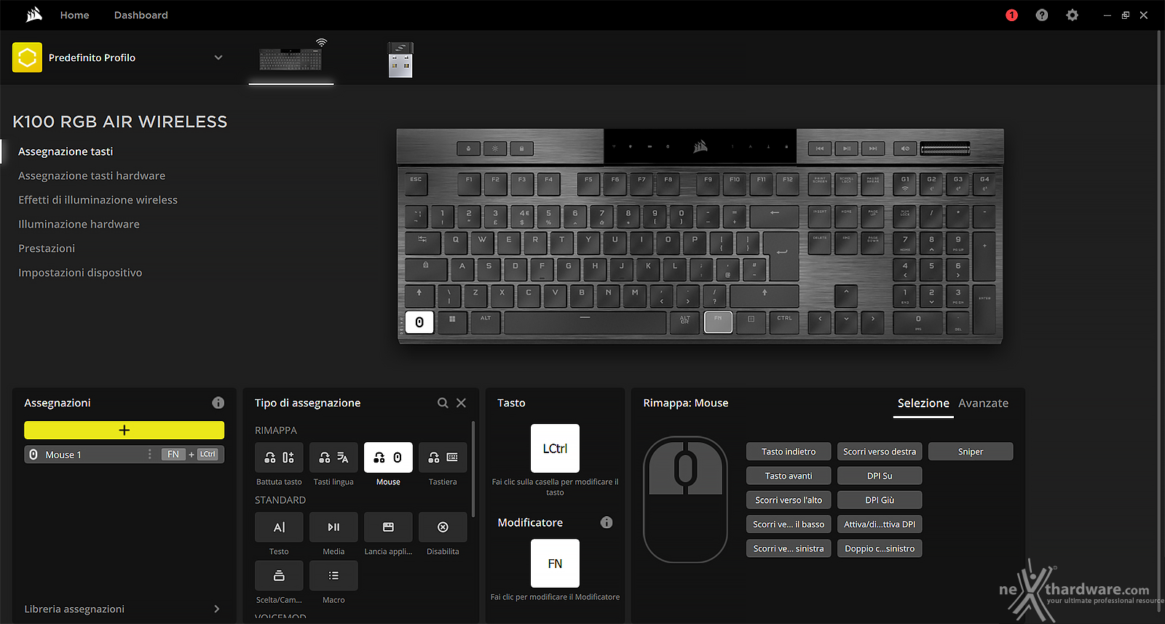Add a new assignment with yellow plus button
The width and height of the screenshot is (1165, 624).
coord(124,430)
